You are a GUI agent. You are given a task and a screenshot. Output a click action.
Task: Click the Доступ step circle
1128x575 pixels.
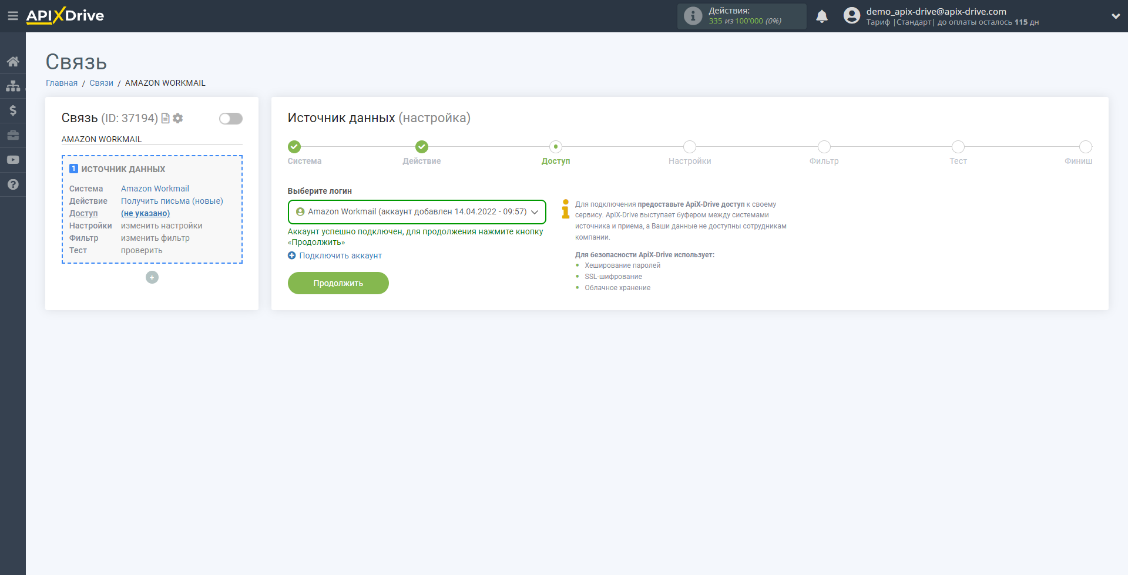(x=556, y=147)
